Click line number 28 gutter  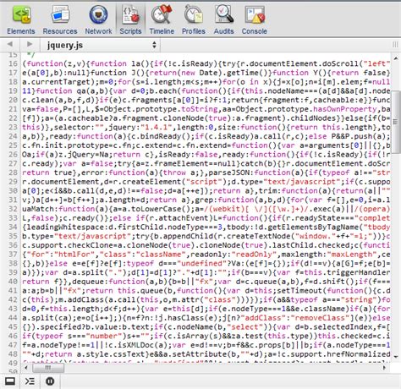13,173
